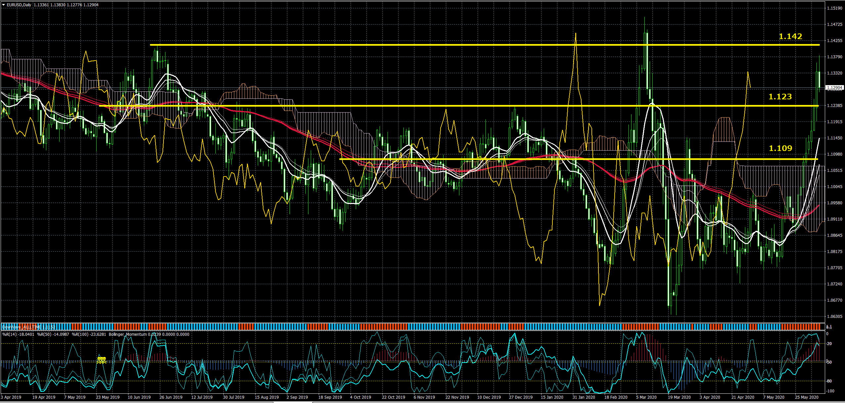The width and height of the screenshot is (845, 403).
Task: Click the current price tag 1.12904
Action: 834,88
